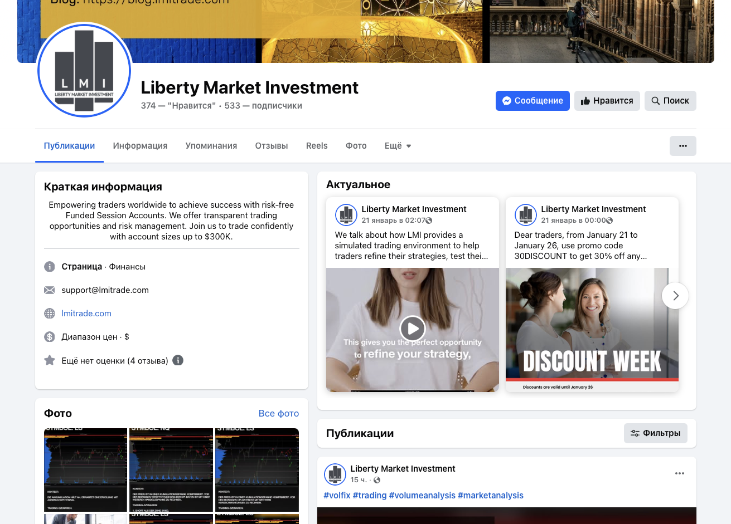Image resolution: width=731 pixels, height=524 pixels.
Task: Click the info icon beside Страница Финансы
Action: (x=50, y=267)
